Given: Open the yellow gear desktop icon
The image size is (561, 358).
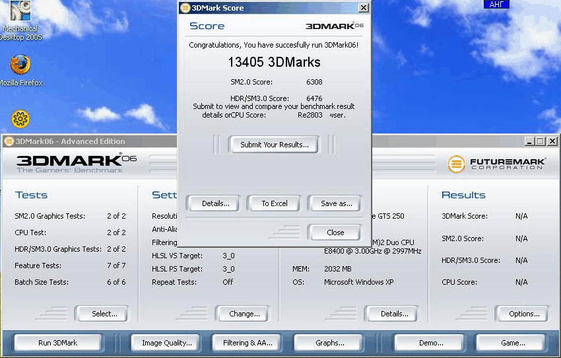Looking at the screenshot, I should pyautogui.click(x=20, y=119).
